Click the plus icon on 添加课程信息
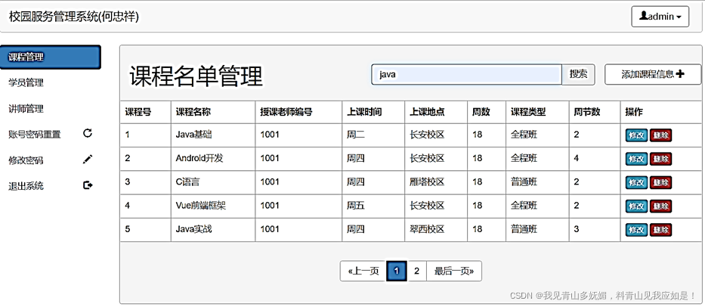Image resolution: width=705 pixels, height=307 pixels. point(680,74)
